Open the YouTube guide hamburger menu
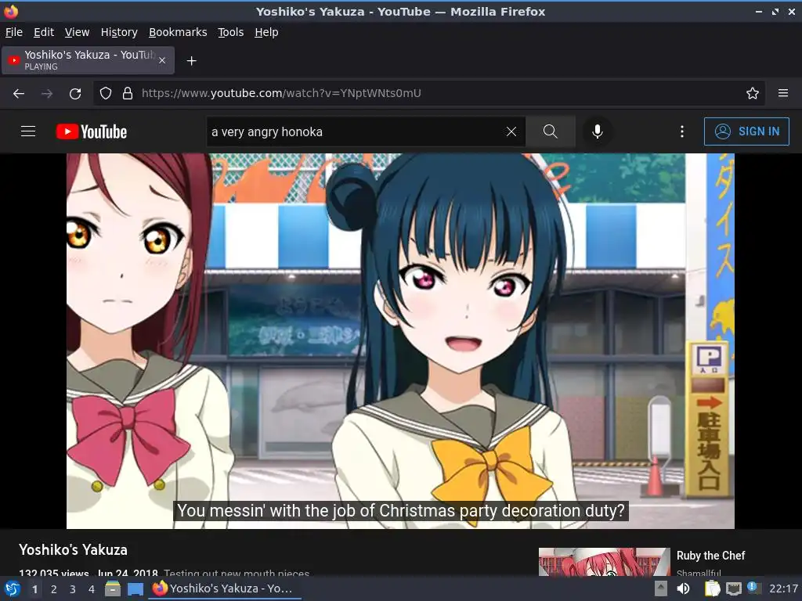This screenshot has width=802, height=601. (28, 131)
